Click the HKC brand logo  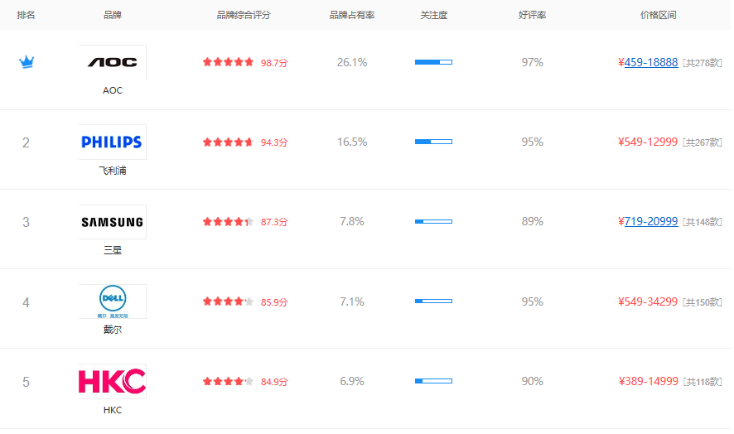113,381
